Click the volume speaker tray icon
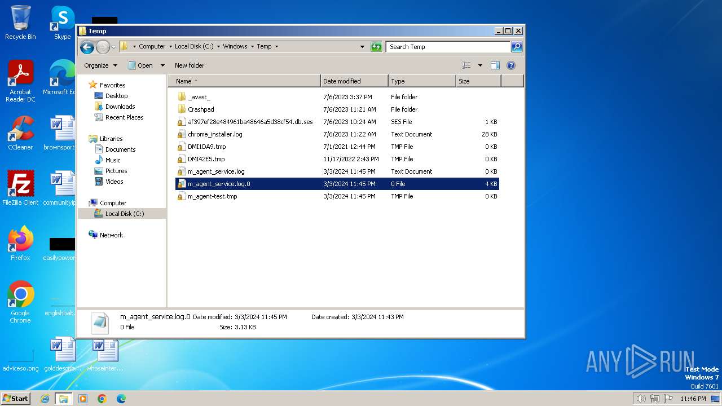Viewport: 722px width, 406px height. pos(641,399)
